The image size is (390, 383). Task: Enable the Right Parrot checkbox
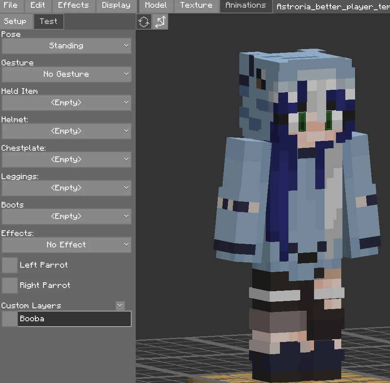pyautogui.click(x=10, y=285)
